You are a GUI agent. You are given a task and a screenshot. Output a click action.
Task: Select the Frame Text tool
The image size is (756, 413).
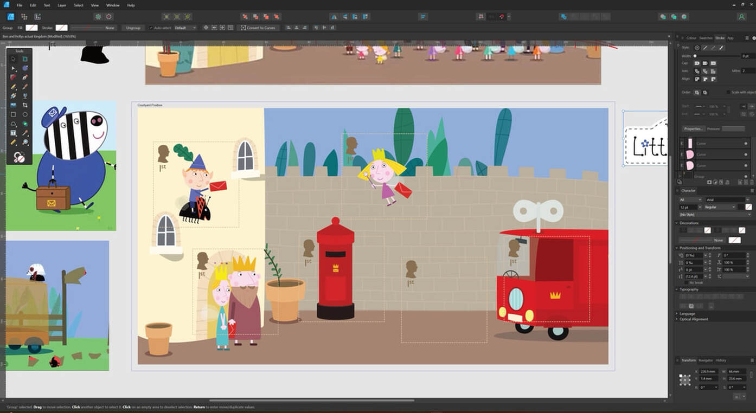click(x=14, y=133)
